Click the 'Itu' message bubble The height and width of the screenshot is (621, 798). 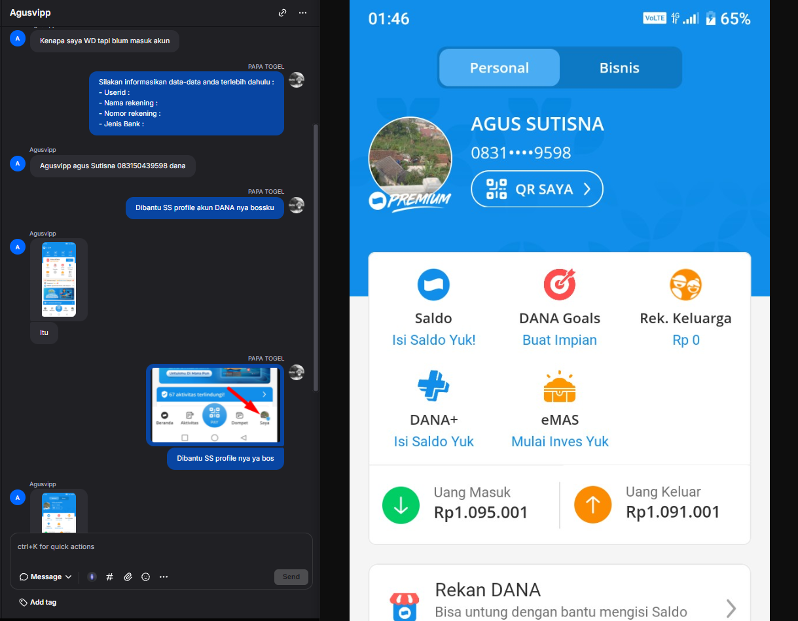tap(44, 332)
